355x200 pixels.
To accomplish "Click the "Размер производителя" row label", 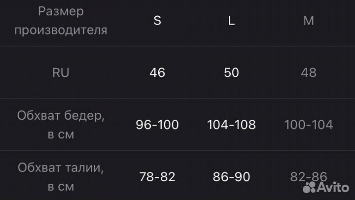I will [61, 21].
